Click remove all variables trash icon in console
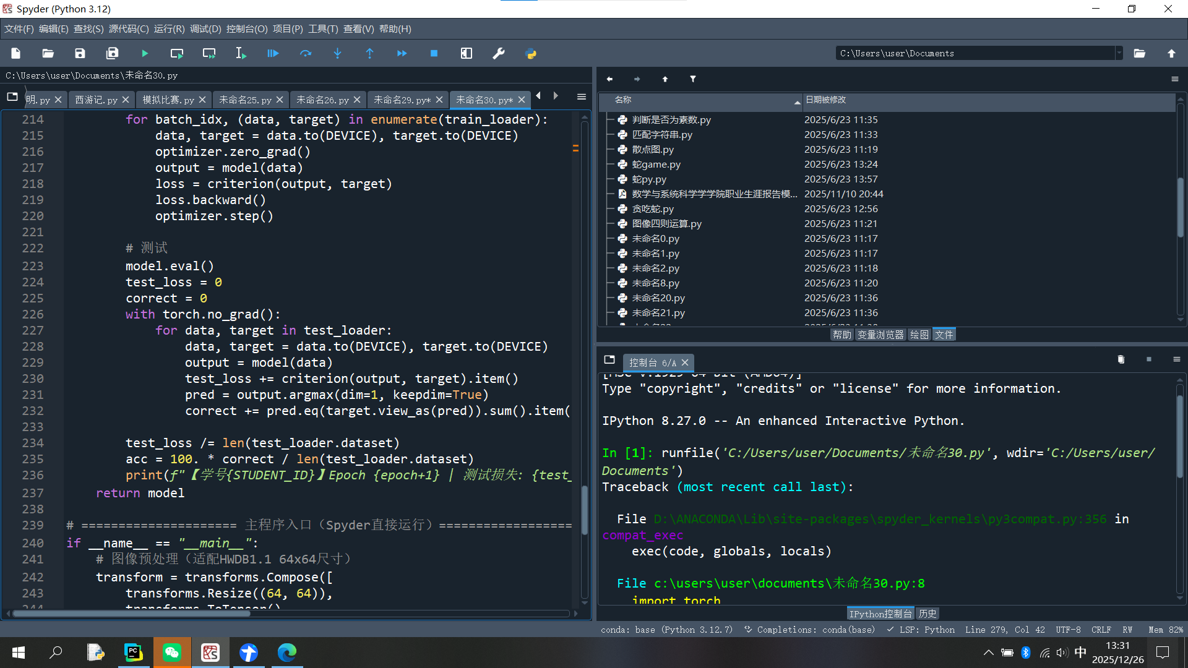This screenshot has width=1188, height=668. (x=1121, y=360)
